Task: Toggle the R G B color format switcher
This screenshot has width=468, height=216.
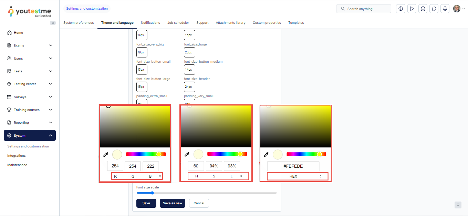Action: click(x=137, y=176)
